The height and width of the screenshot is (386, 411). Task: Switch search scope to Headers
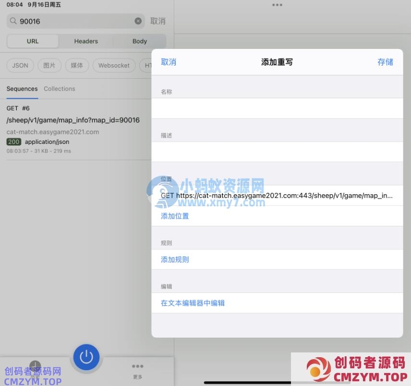[86, 41]
